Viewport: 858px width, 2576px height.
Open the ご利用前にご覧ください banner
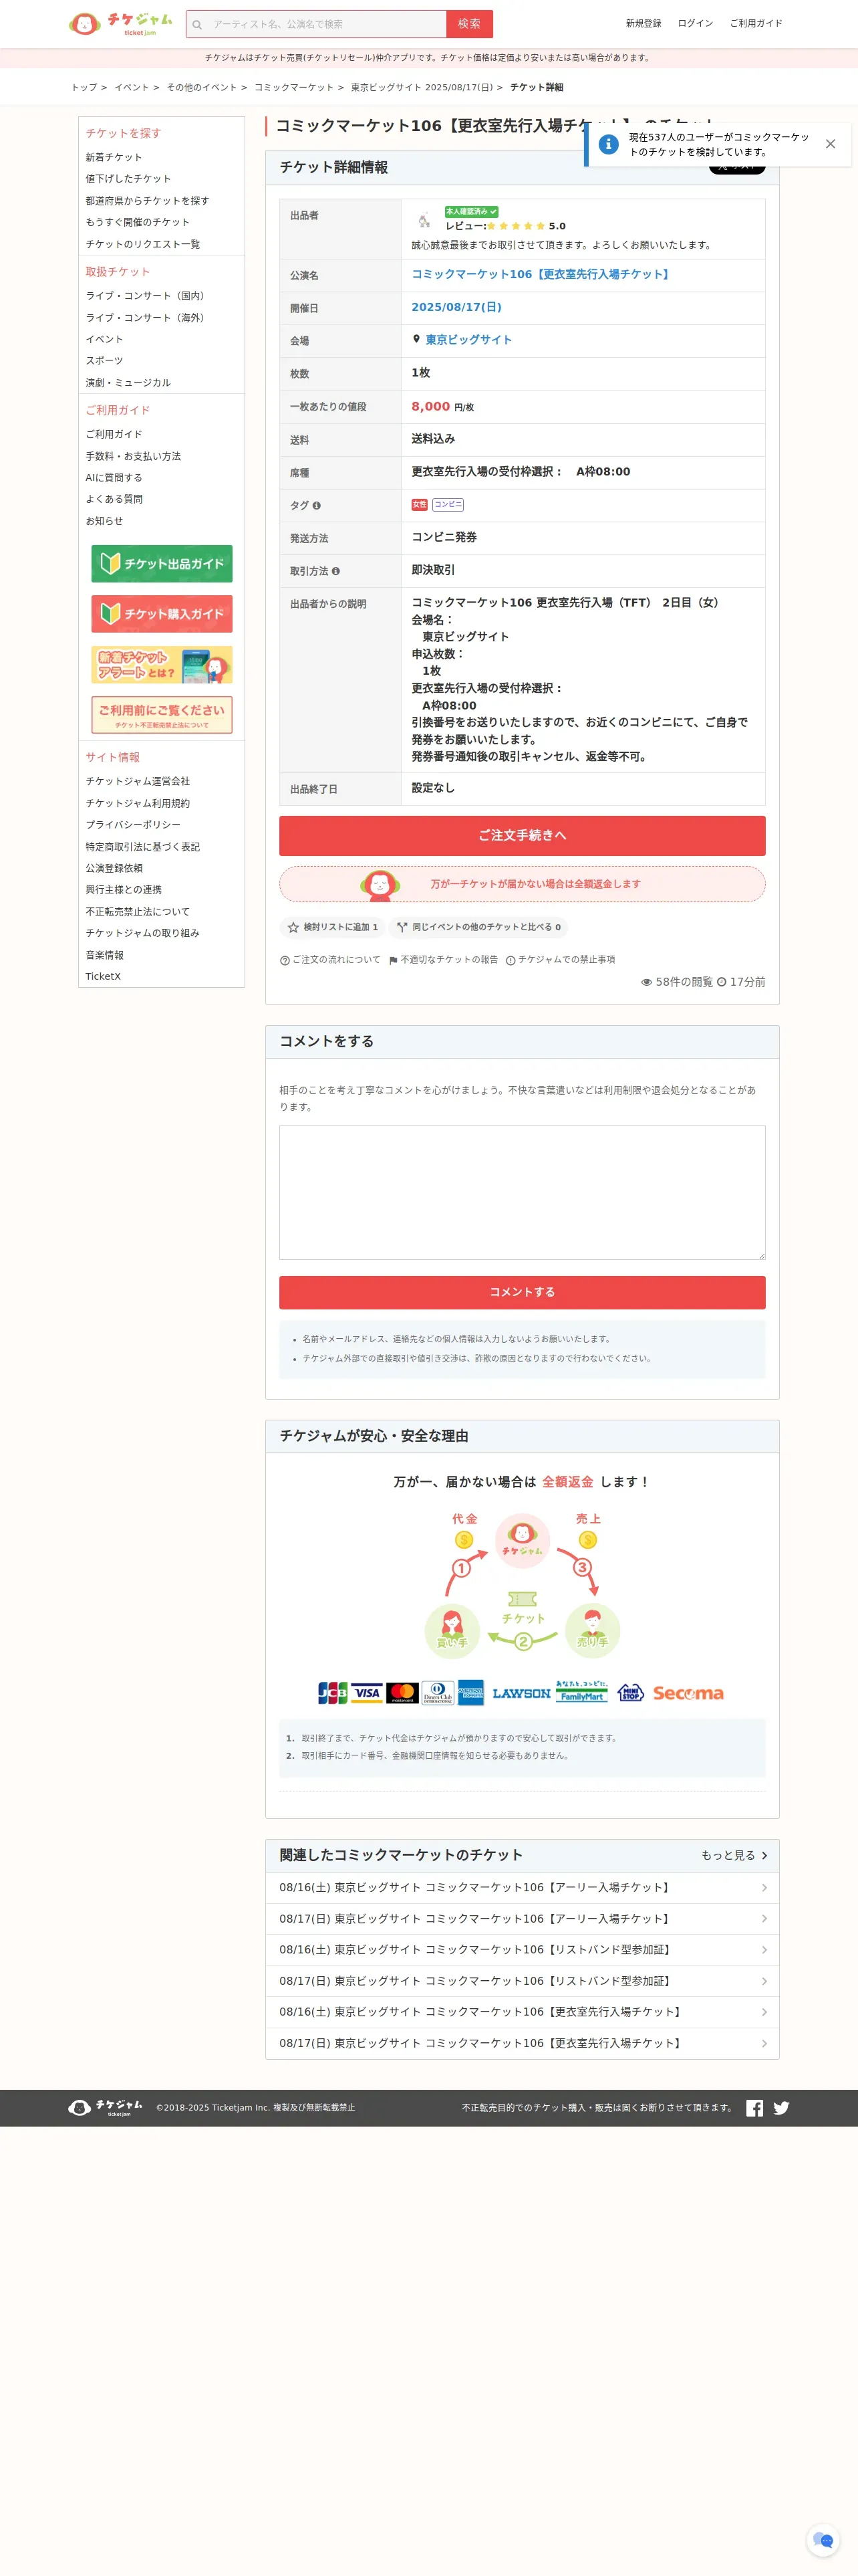(162, 715)
